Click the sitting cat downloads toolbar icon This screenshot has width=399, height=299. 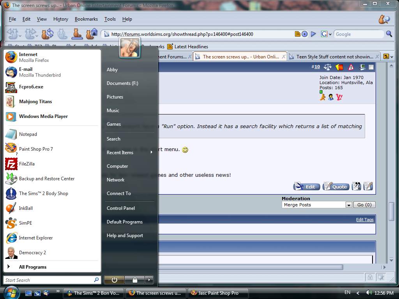click(77, 34)
